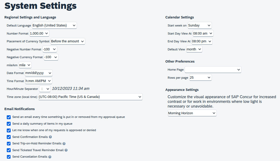Click the Send a daily summary label text

pos(42,124)
